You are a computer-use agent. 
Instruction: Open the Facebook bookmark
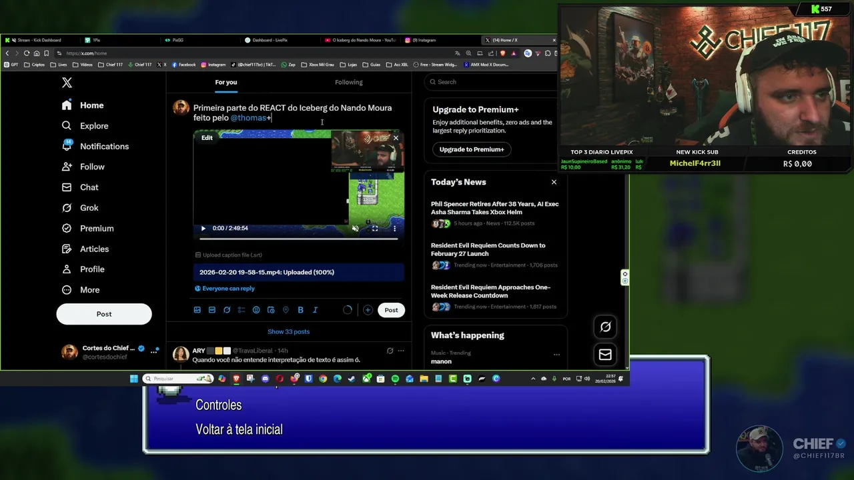coord(183,65)
